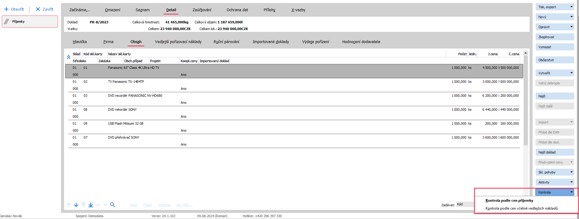Click the Zkopírovat button
The image size is (579, 219).
coord(555,37)
